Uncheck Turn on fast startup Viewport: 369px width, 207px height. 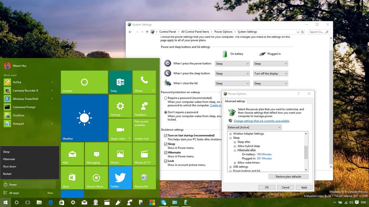tap(165, 135)
